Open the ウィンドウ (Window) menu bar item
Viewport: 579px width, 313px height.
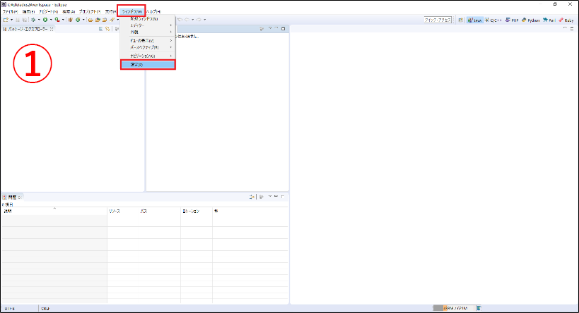tap(131, 12)
